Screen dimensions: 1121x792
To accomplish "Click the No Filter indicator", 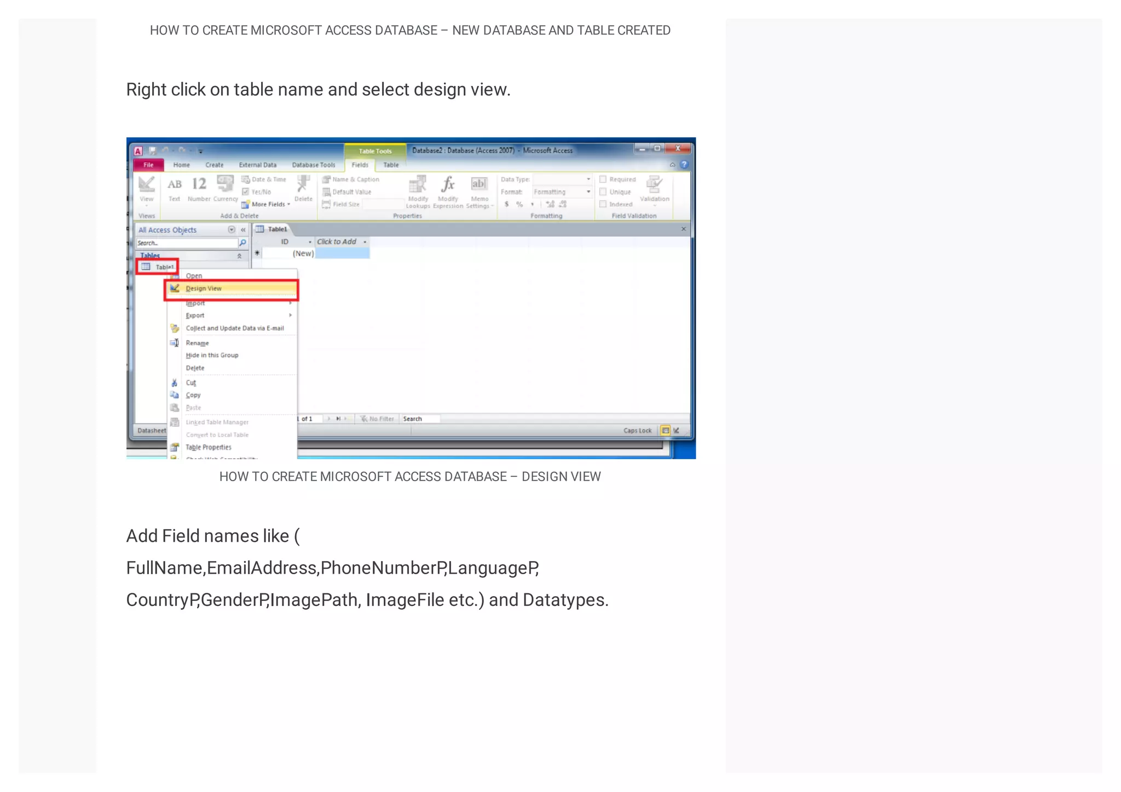I will (378, 419).
